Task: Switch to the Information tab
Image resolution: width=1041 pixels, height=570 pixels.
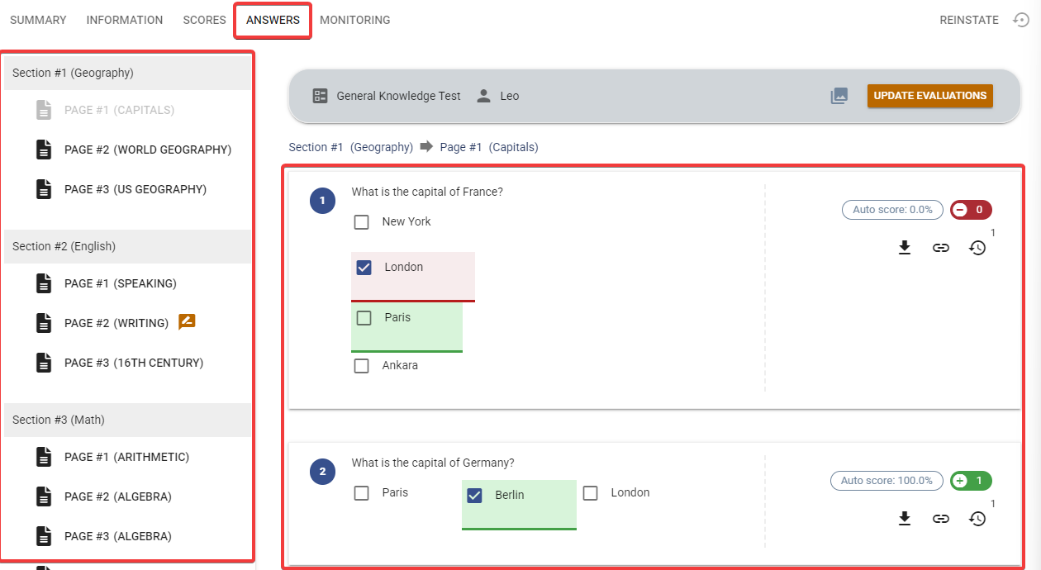Action: [125, 20]
